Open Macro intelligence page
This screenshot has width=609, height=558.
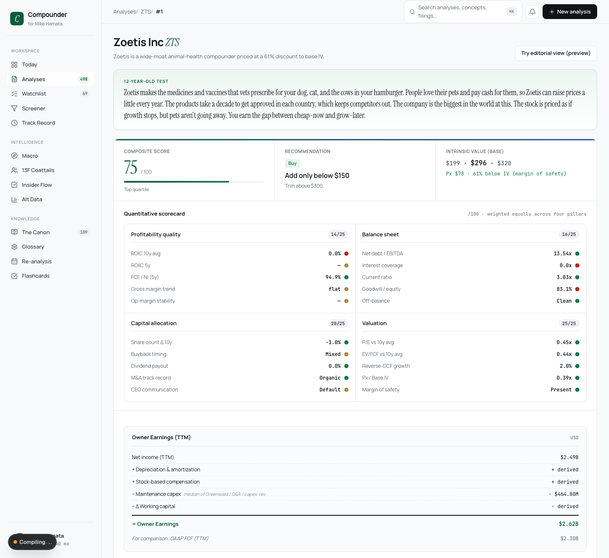point(50,156)
